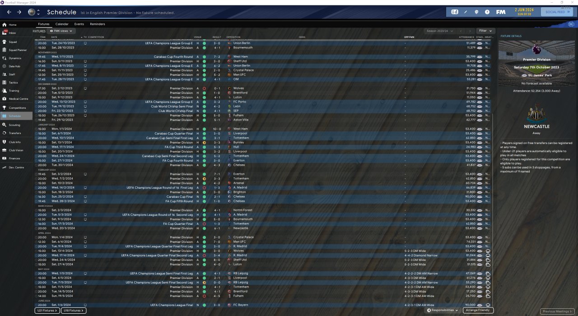Select the 10 - 0 West Ham fixture
Screen dimensions: 578x316
point(263,129)
